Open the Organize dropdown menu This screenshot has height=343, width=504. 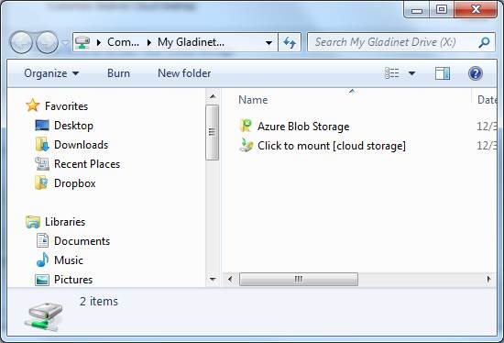click(51, 73)
